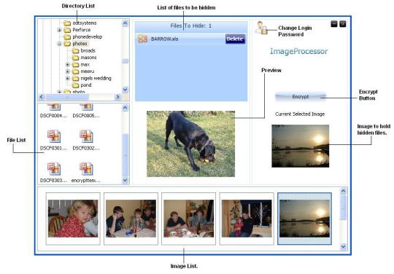Expand the nigels wedding folder node
The image size is (394, 274).
click(68, 79)
